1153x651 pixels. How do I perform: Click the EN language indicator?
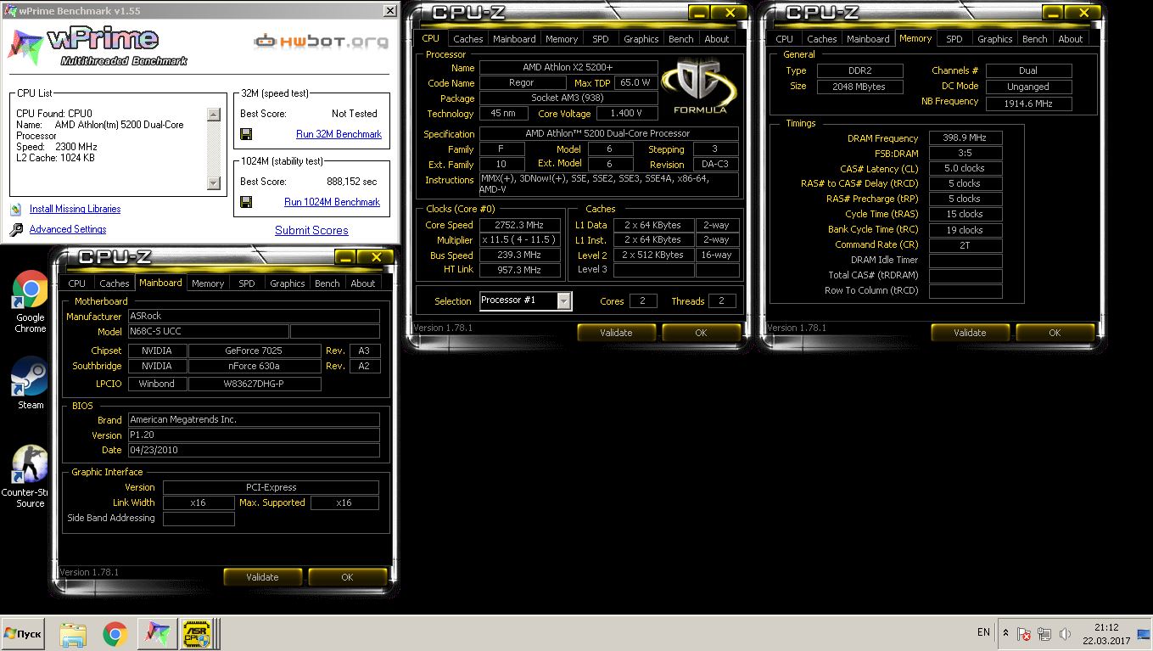[x=983, y=632]
